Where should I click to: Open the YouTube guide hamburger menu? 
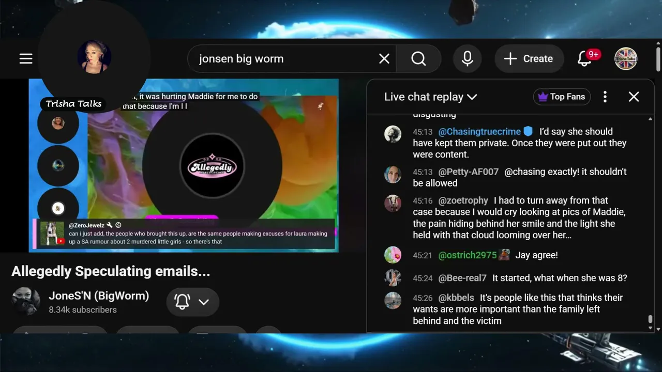click(x=26, y=59)
